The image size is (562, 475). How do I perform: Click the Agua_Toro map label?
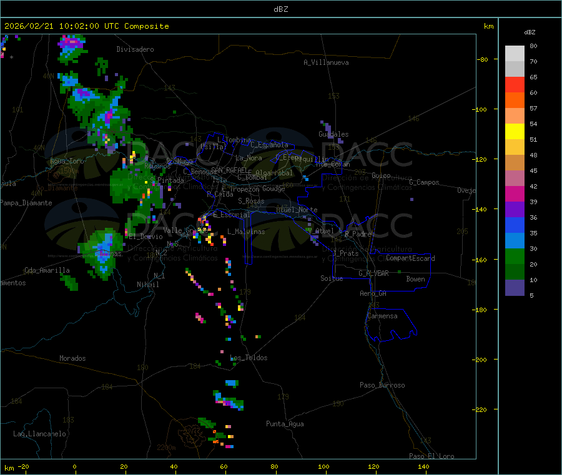(67, 161)
